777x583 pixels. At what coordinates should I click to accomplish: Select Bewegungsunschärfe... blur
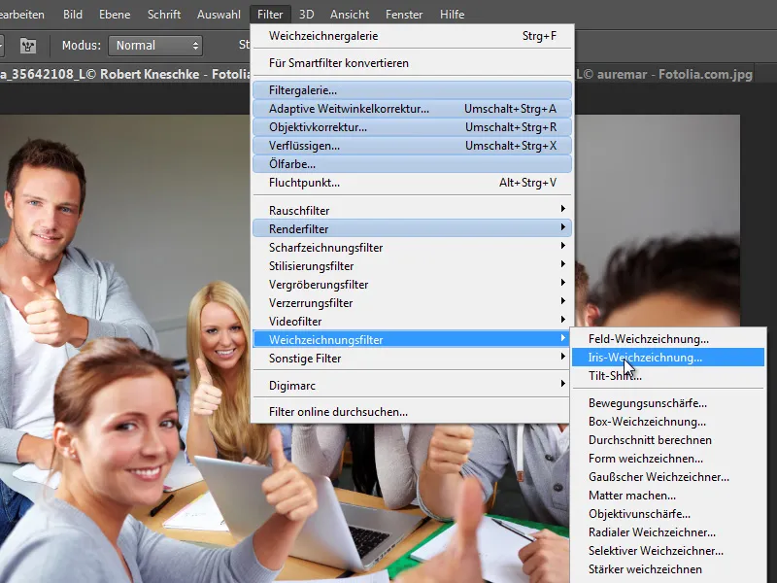tap(668, 403)
